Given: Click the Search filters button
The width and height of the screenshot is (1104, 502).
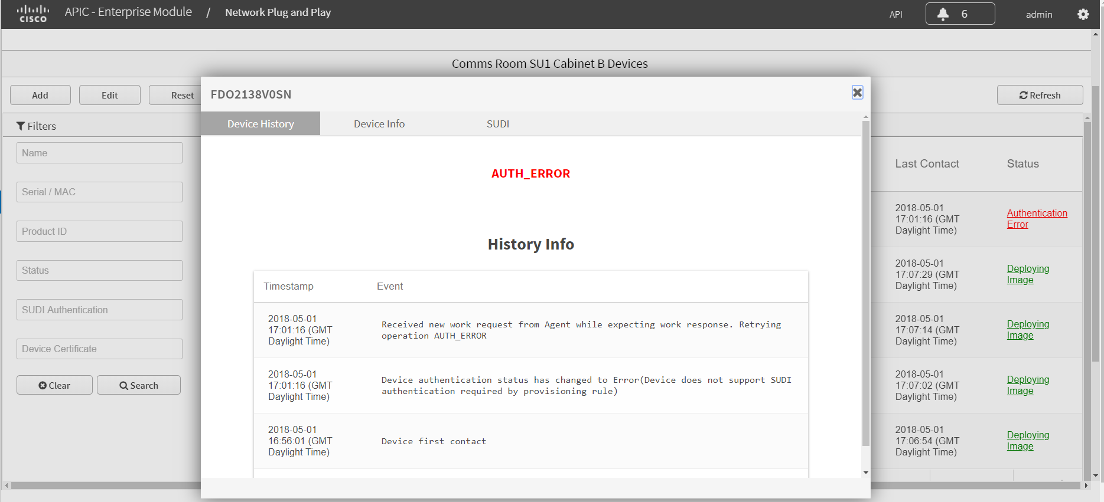Looking at the screenshot, I should coord(139,385).
